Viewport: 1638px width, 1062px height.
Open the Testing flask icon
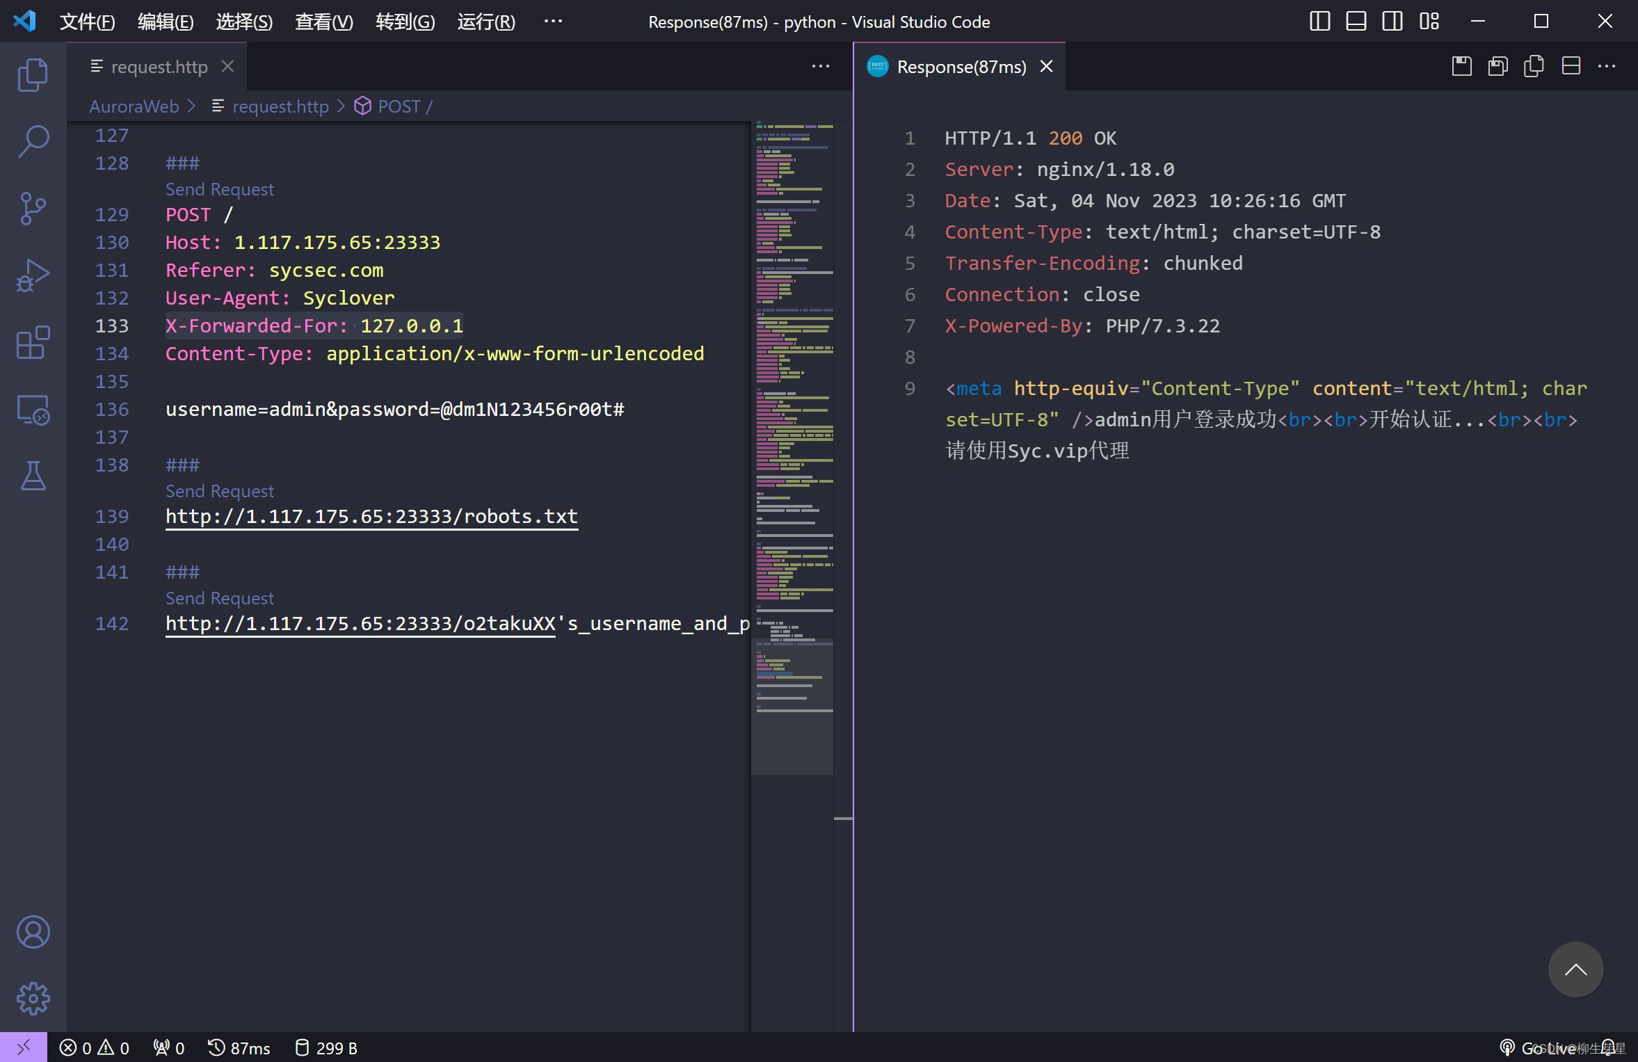coord(33,476)
